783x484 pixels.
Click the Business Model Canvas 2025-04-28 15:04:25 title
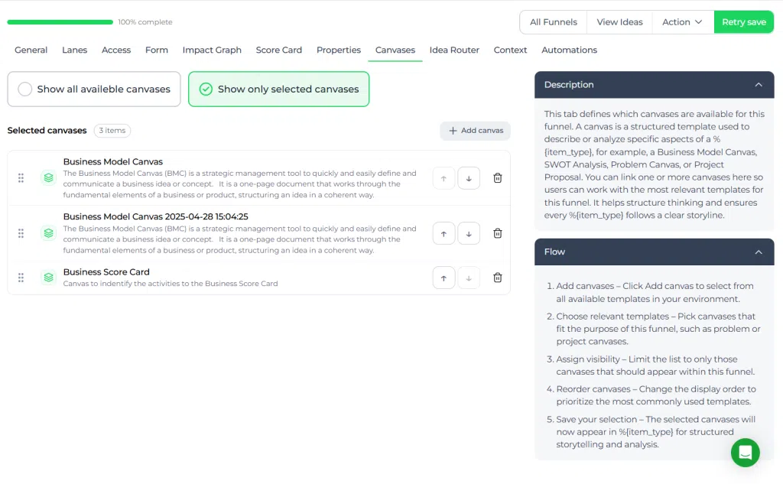155,217
